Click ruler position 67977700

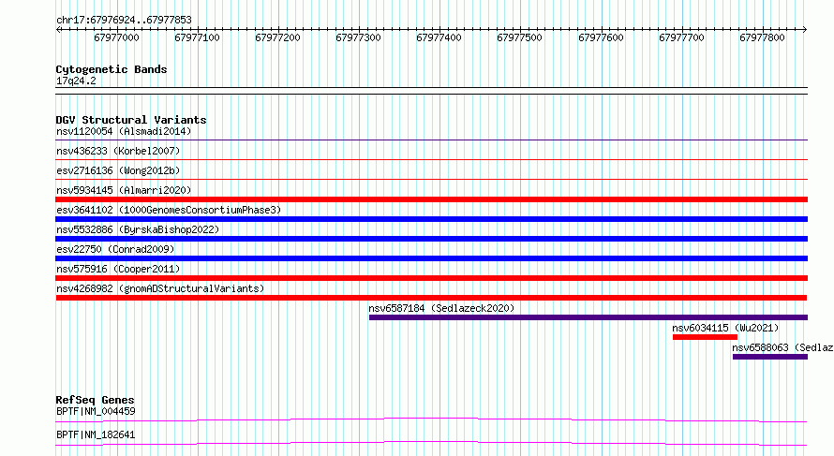pos(681,37)
